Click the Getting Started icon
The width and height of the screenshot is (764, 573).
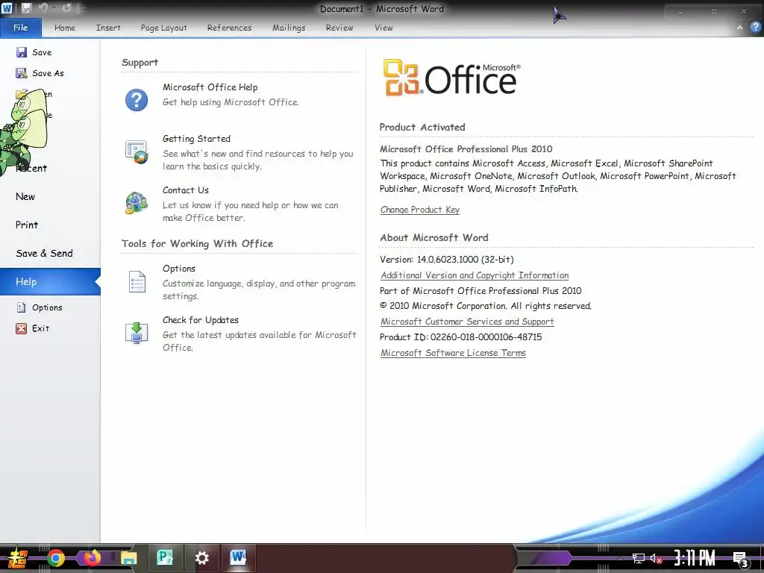(x=137, y=151)
